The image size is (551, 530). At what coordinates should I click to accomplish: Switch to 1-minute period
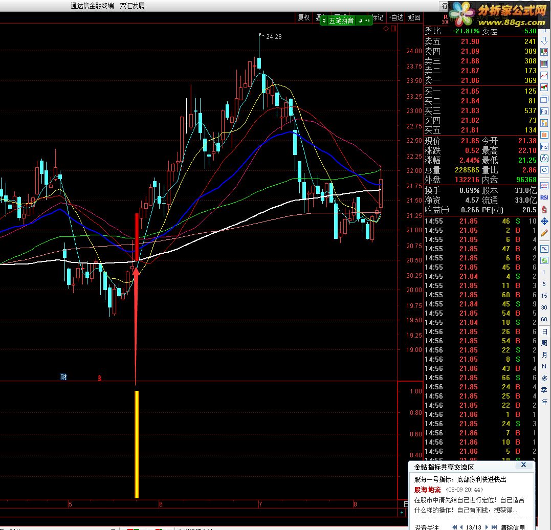click(x=544, y=272)
